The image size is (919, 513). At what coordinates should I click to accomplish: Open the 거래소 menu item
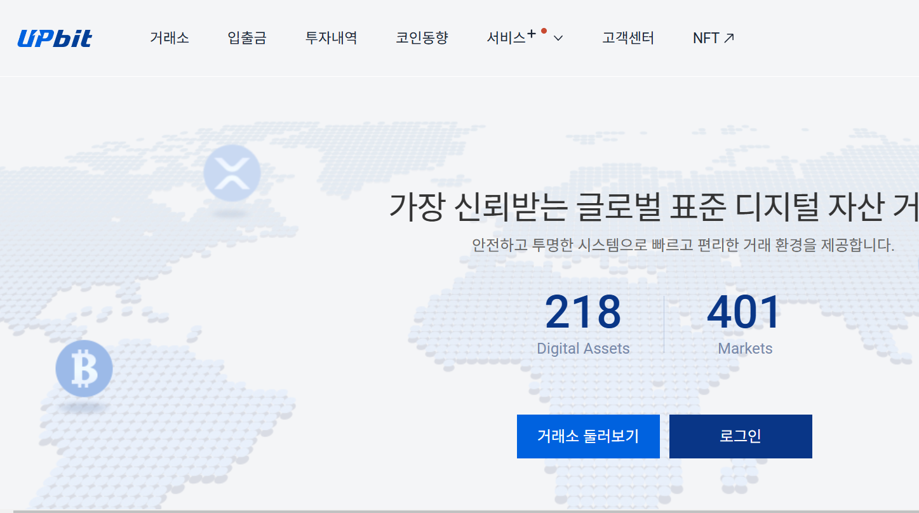[x=170, y=38]
